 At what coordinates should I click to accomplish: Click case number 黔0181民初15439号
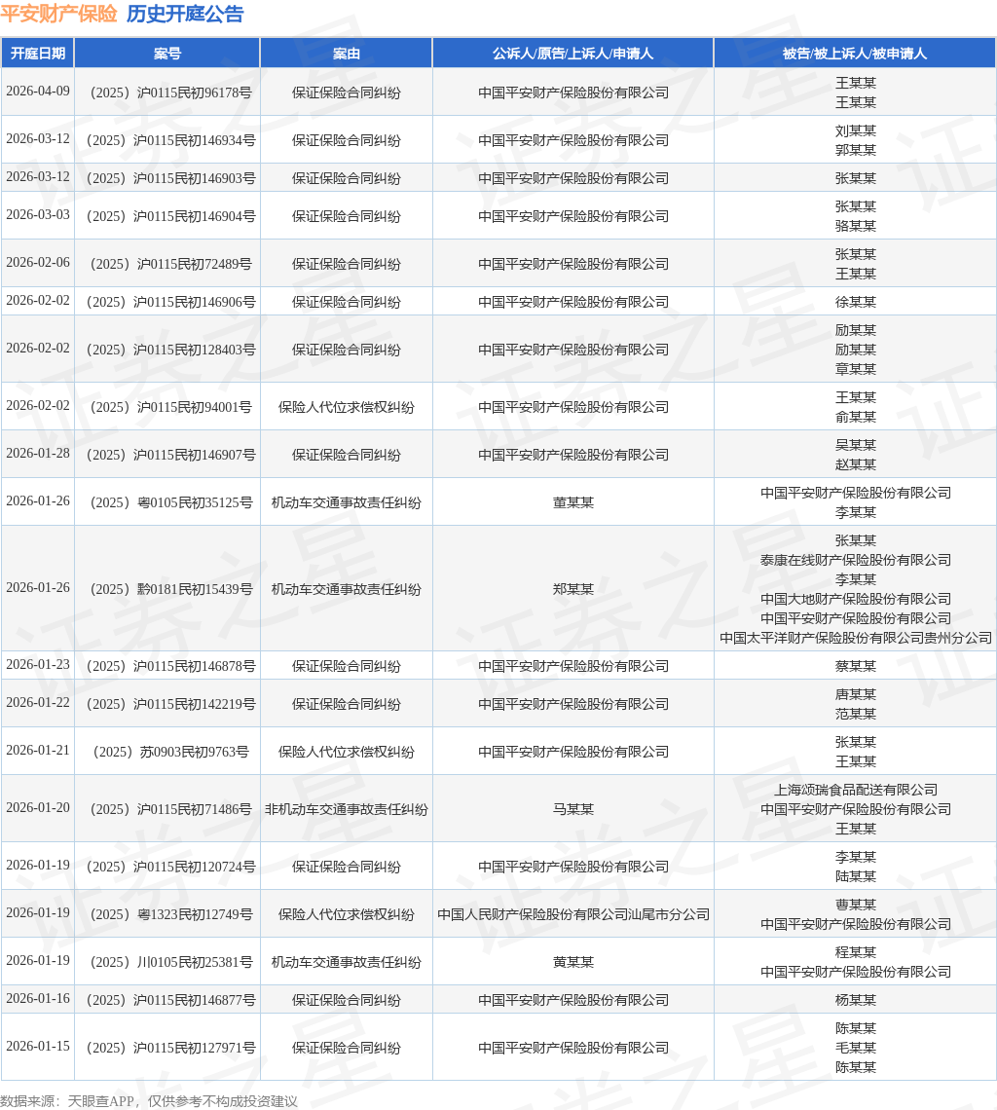[x=170, y=589]
